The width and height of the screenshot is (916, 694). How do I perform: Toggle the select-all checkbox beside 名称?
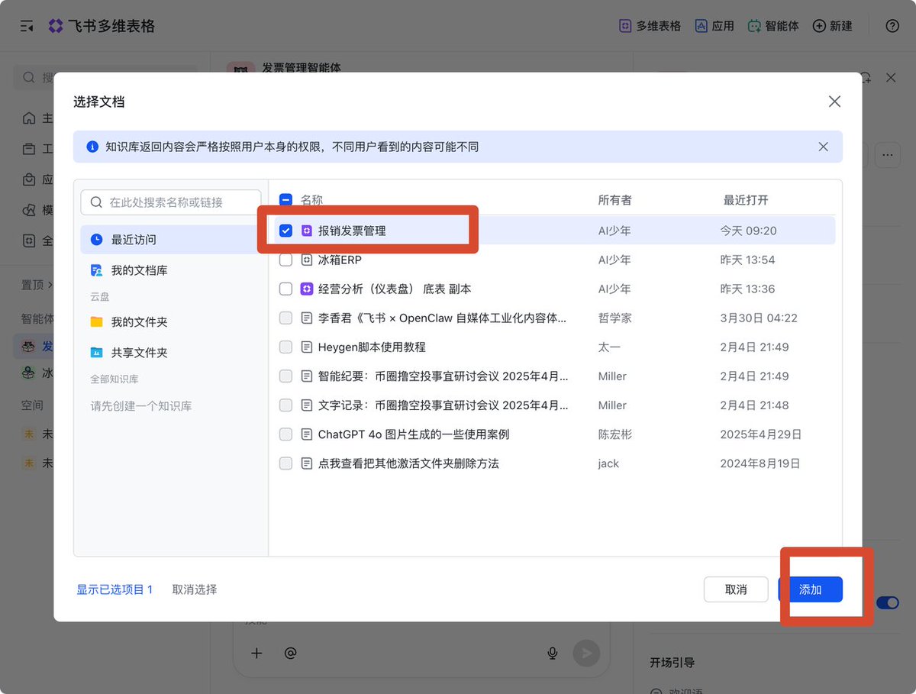[x=285, y=200]
